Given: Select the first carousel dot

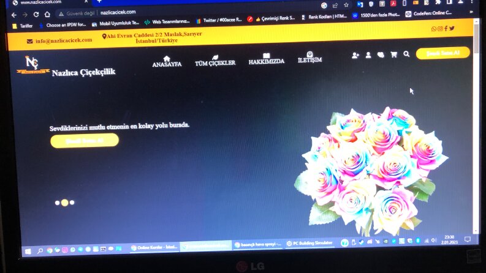Looking at the screenshot, I should 57,203.
